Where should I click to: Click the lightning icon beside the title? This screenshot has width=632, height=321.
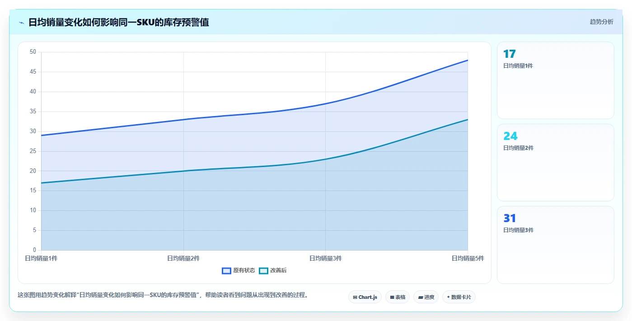pos(21,22)
